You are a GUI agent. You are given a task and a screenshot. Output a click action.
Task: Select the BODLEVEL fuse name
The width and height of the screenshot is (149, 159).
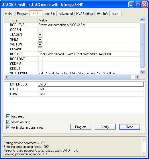[x=18, y=25]
